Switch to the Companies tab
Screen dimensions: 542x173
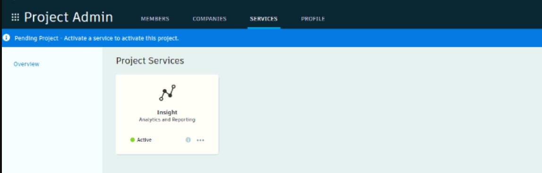209,19
